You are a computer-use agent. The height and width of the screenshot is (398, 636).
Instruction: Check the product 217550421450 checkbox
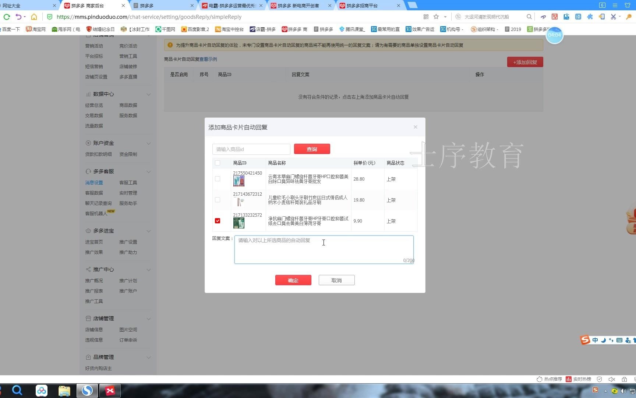click(218, 179)
